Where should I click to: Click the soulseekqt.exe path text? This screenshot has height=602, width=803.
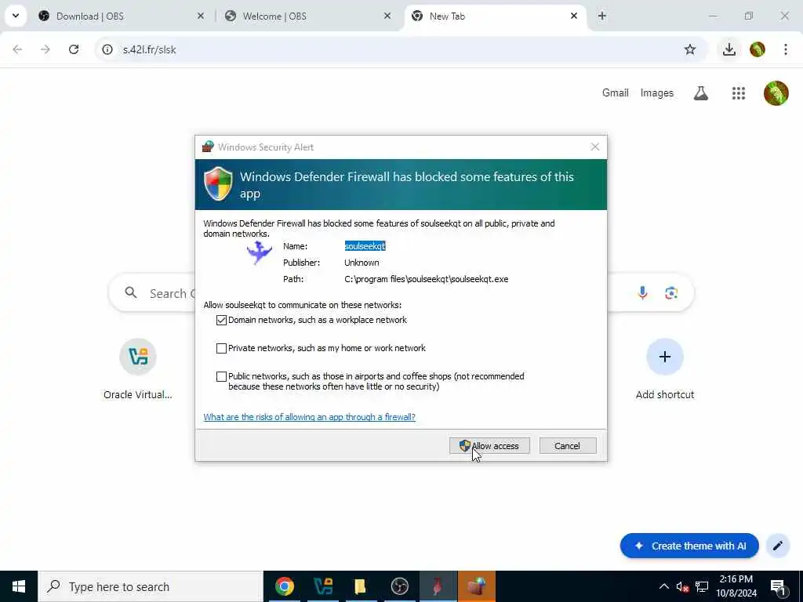pos(426,280)
